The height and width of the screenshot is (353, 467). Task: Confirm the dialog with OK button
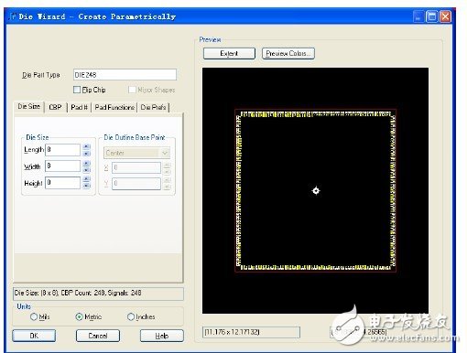pos(34,336)
